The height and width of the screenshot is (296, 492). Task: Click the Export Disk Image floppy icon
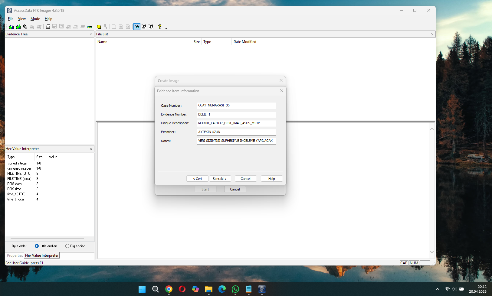(54, 27)
